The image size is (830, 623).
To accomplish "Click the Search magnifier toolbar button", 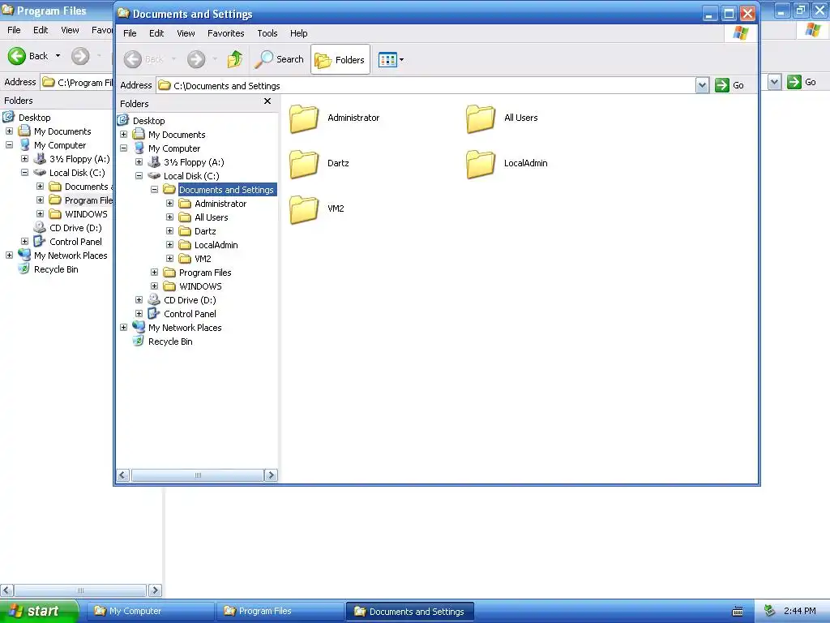I will (x=280, y=59).
